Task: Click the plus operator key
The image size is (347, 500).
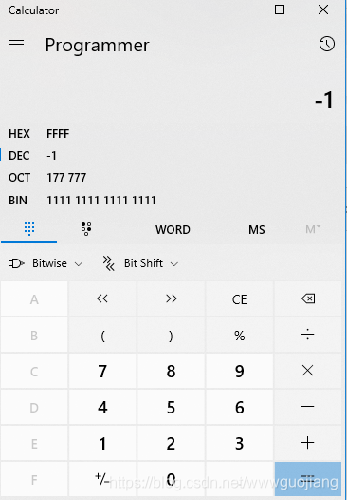Action: click(308, 443)
